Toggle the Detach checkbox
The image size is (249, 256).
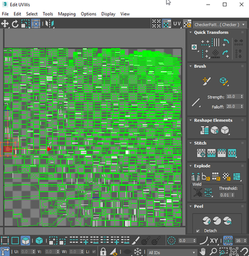198,231
